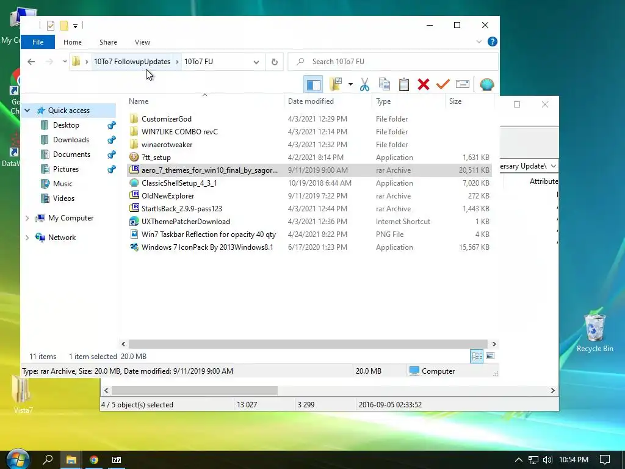This screenshot has width=625, height=469.
Task: Sort by the Type column header
Action: pyautogui.click(x=408, y=101)
